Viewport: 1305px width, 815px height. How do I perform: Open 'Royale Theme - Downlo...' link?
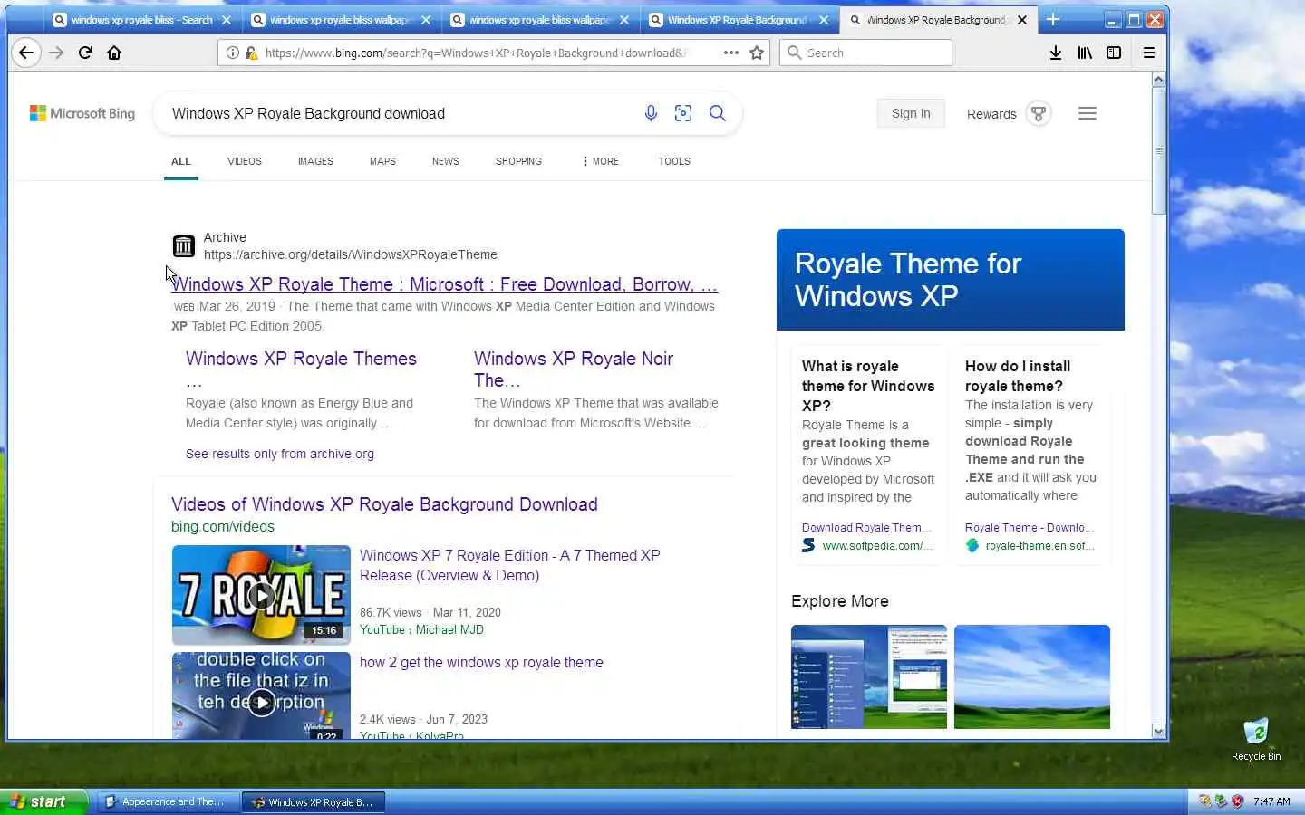[1029, 528]
